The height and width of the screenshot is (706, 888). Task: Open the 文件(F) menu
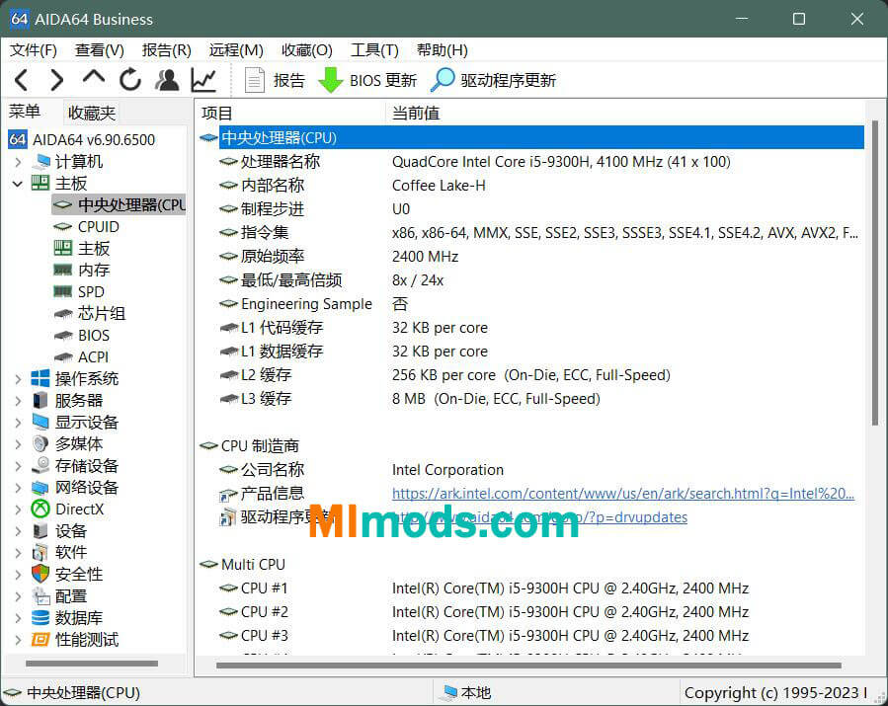(33, 50)
